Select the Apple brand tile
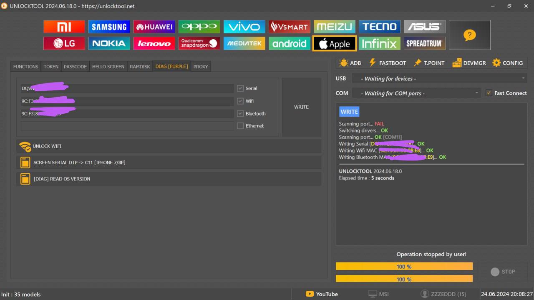This screenshot has width=534, height=300. [x=335, y=43]
